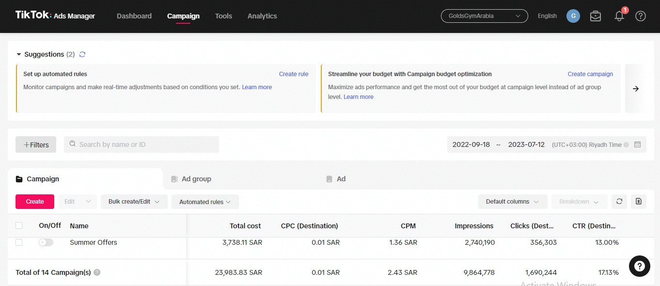Open the English language selector
Screen dimensions: 660x286
547,16
